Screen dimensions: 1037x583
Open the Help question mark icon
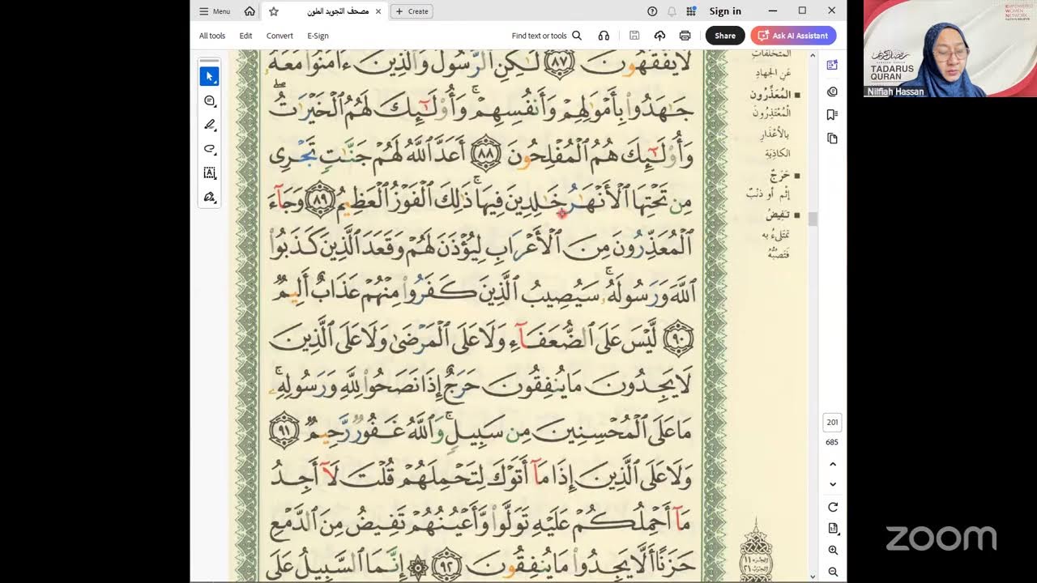click(652, 11)
